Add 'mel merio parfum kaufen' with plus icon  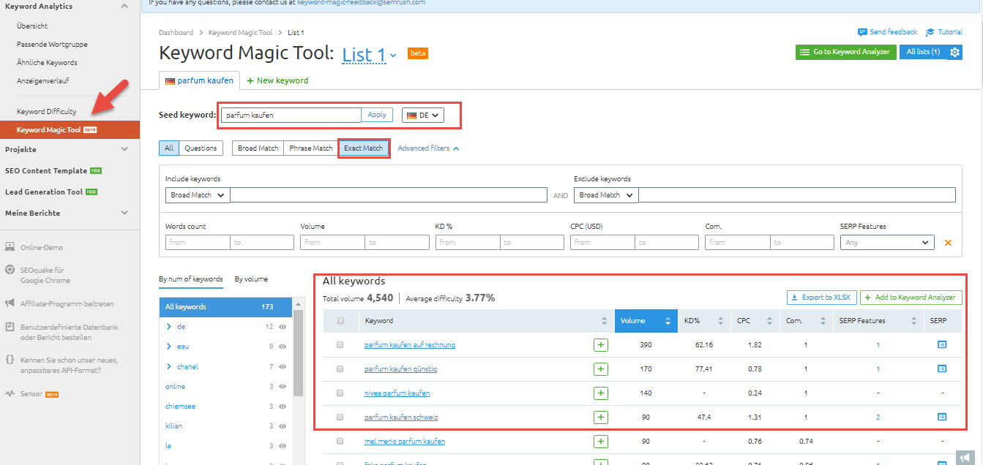[x=601, y=442]
